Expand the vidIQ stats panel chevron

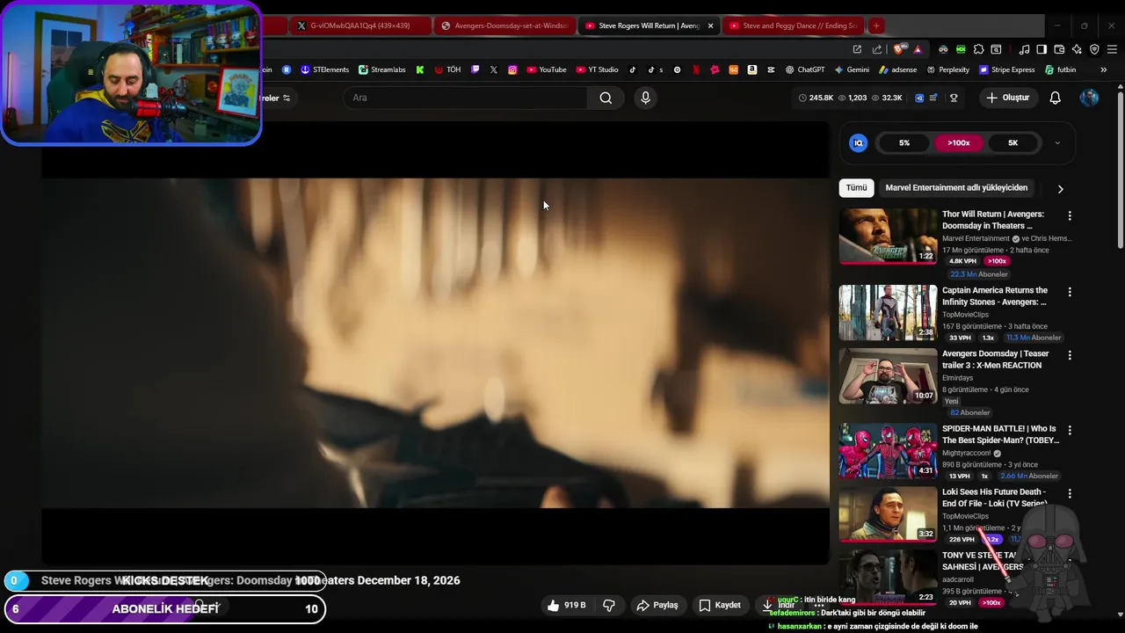pyautogui.click(x=1057, y=142)
